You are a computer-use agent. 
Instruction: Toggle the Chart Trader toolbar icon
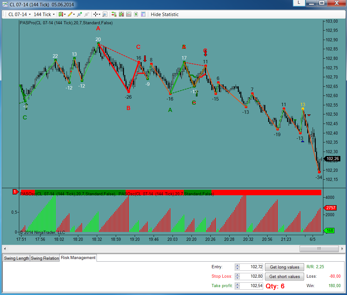[x=114, y=14]
